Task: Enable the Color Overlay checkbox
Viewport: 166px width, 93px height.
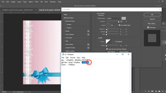Action: click(64, 44)
